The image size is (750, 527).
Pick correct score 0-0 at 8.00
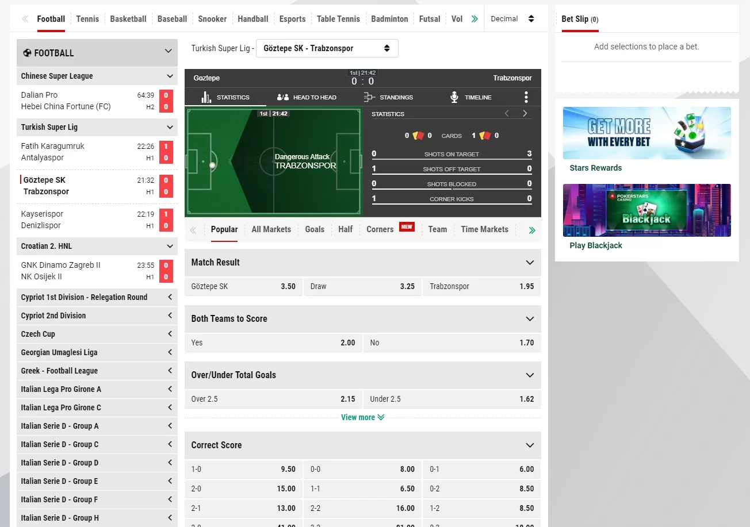(x=362, y=469)
